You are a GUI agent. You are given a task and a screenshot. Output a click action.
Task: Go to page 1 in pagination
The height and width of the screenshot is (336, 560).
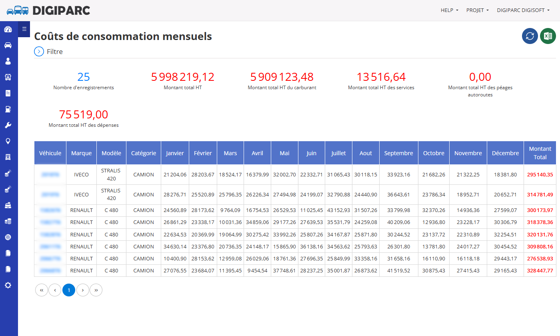tap(69, 290)
